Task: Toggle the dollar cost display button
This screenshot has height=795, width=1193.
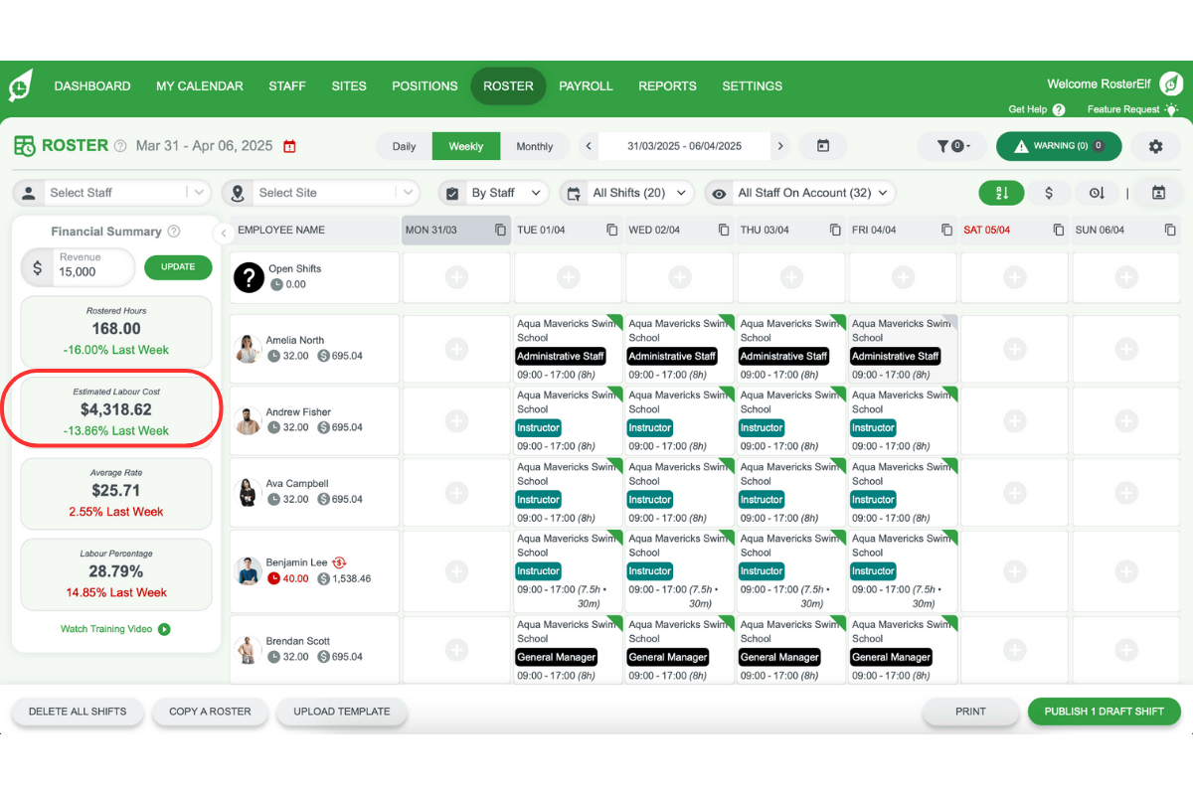Action: [x=1049, y=193]
